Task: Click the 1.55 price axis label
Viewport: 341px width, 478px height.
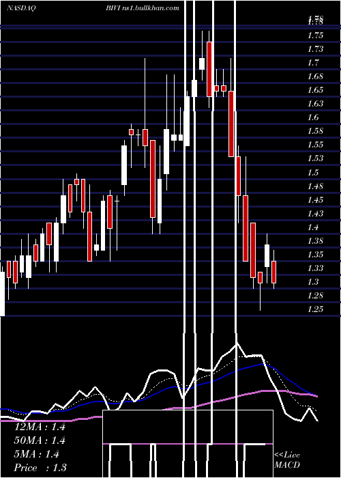Action: tap(315, 145)
